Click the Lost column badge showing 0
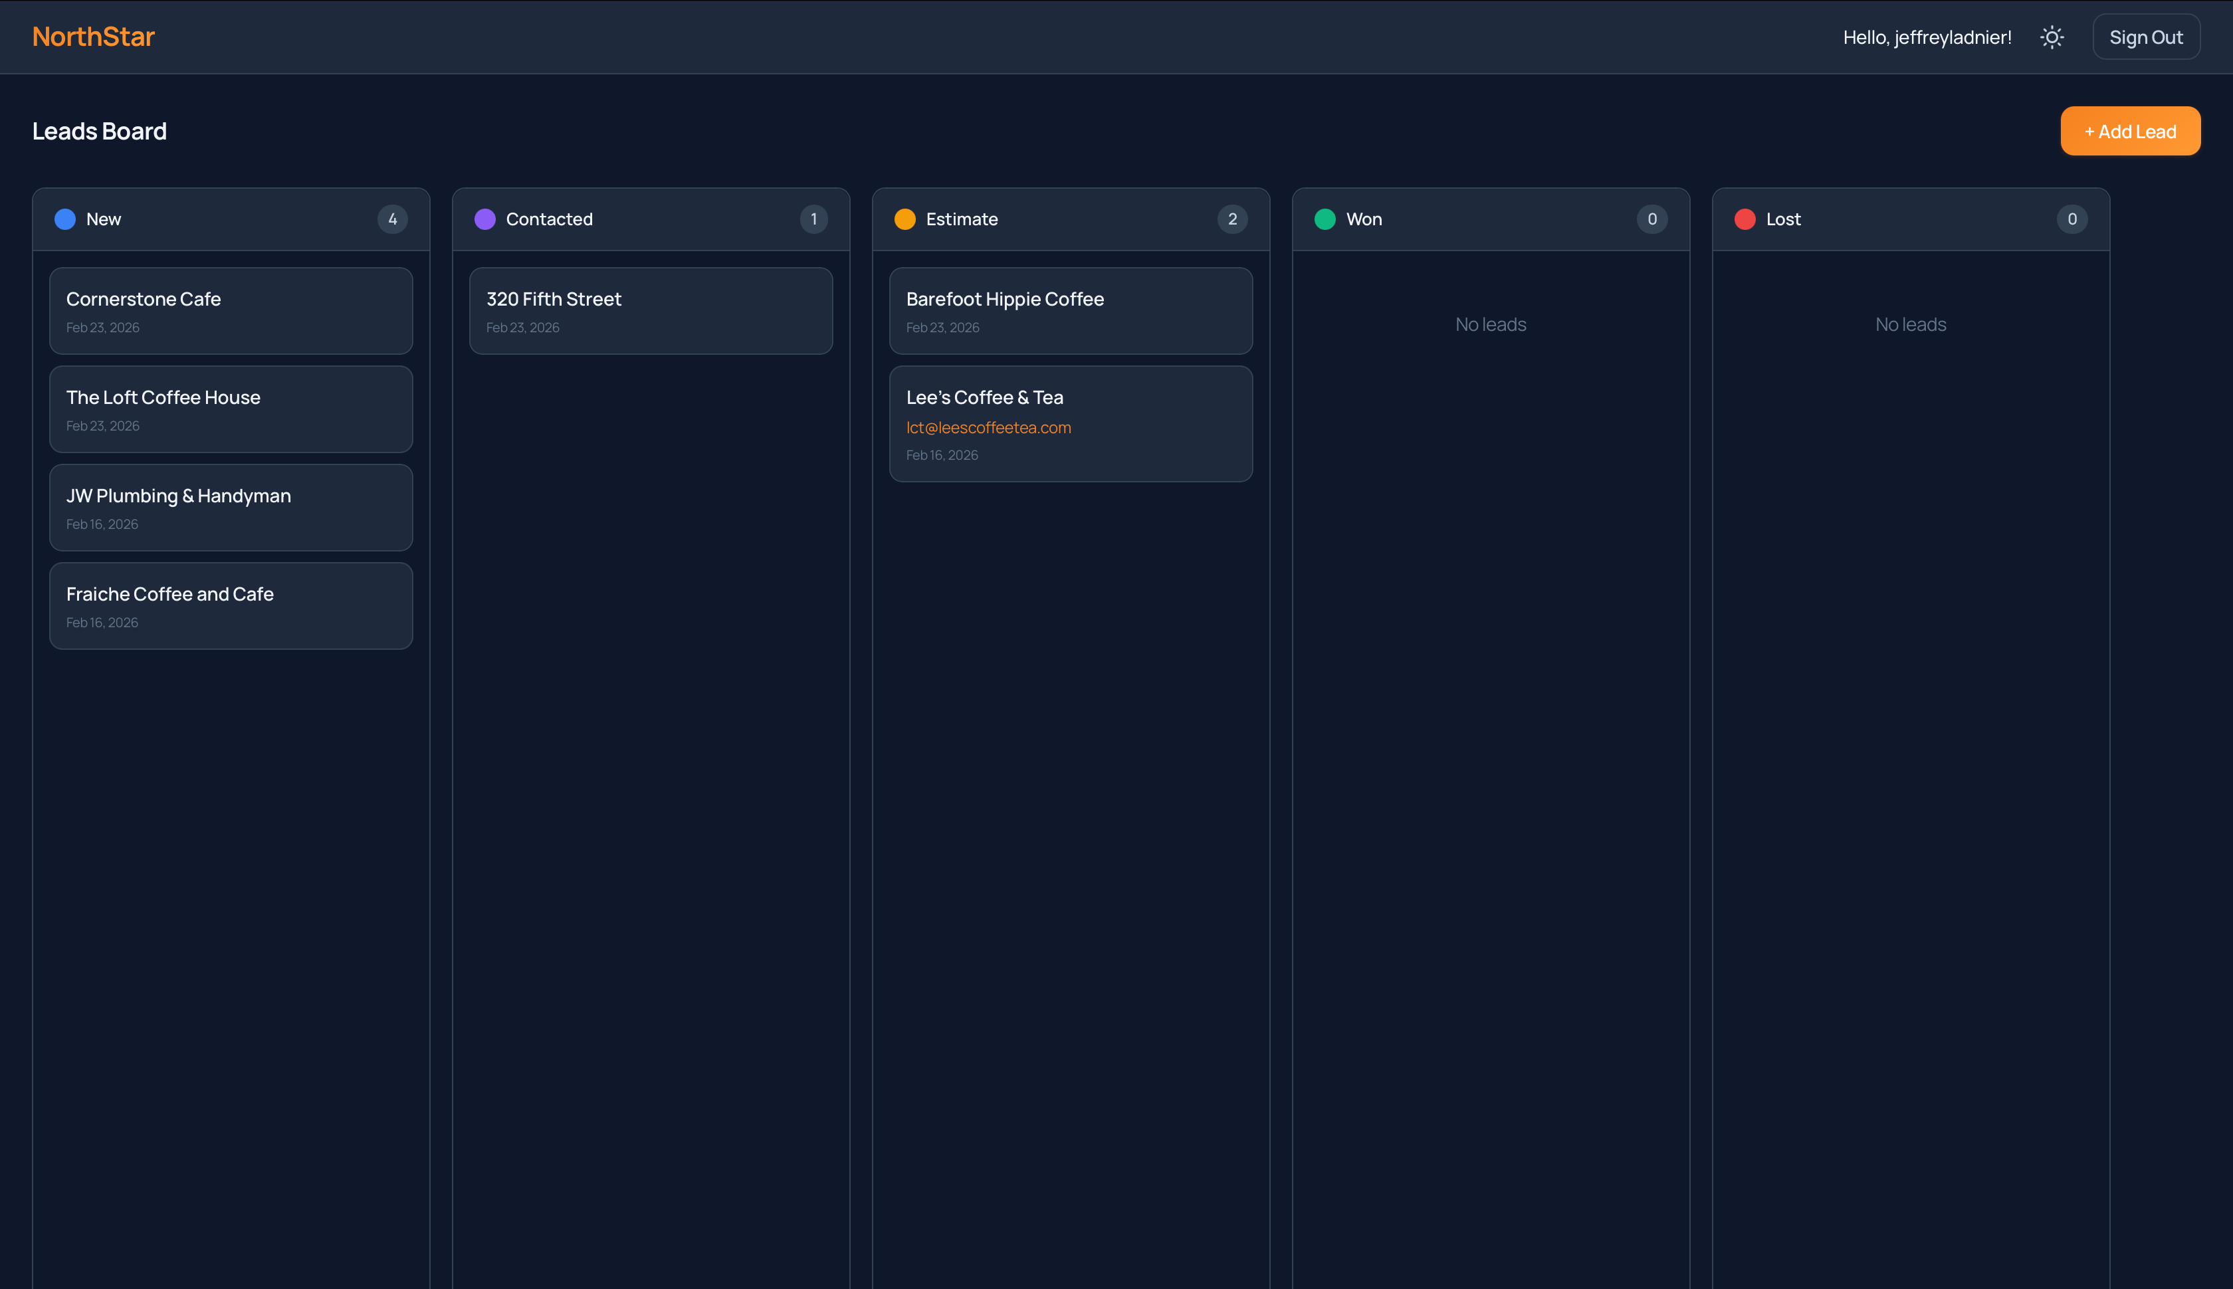The width and height of the screenshot is (2233, 1289). (2072, 219)
